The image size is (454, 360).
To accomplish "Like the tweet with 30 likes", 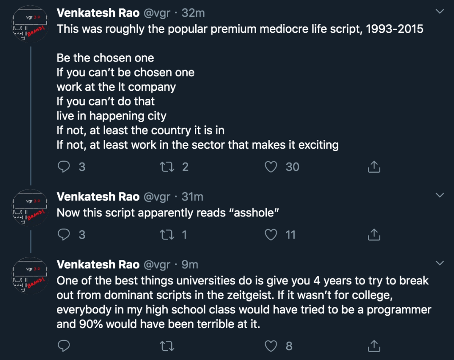I will click(271, 167).
